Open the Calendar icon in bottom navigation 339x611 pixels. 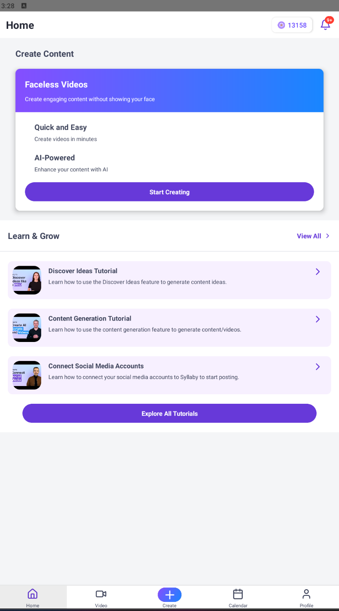tap(238, 594)
